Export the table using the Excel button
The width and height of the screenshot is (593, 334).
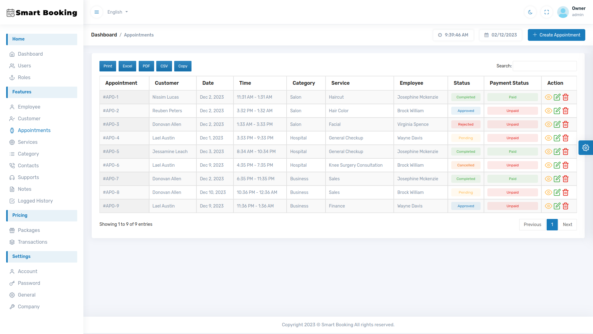127,66
